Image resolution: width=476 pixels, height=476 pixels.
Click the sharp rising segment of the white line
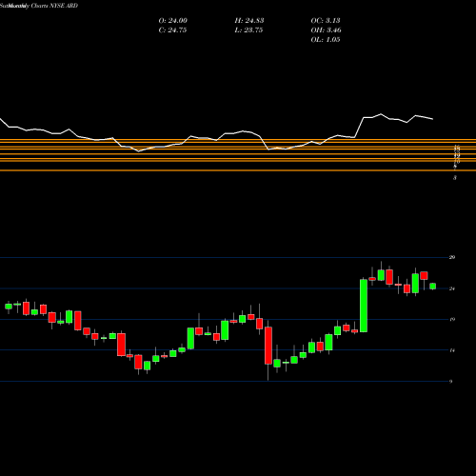(359, 128)
